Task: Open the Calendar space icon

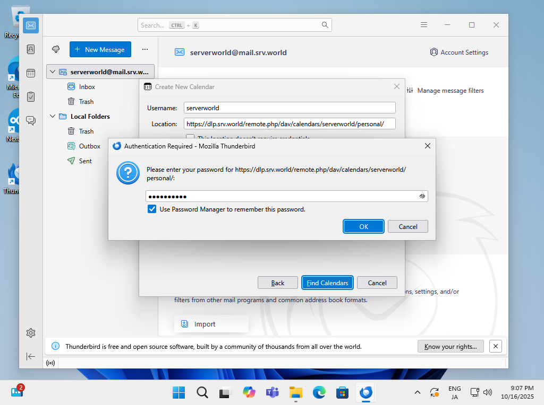Action: click(31, 73)
